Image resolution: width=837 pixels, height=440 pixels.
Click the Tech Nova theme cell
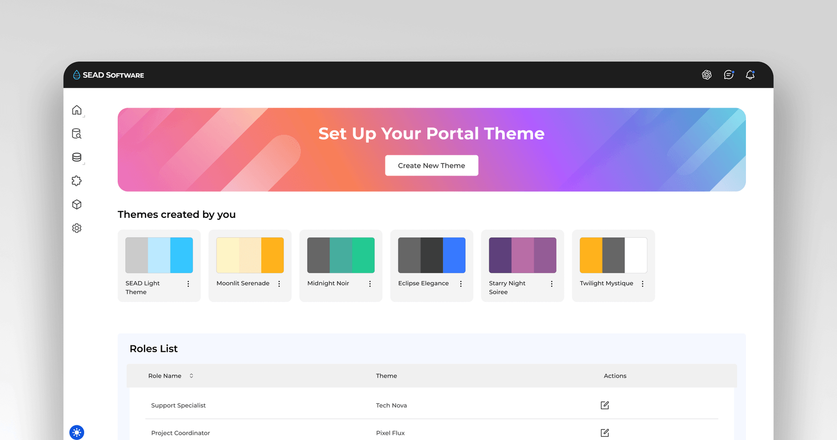[x=391, y=406]
